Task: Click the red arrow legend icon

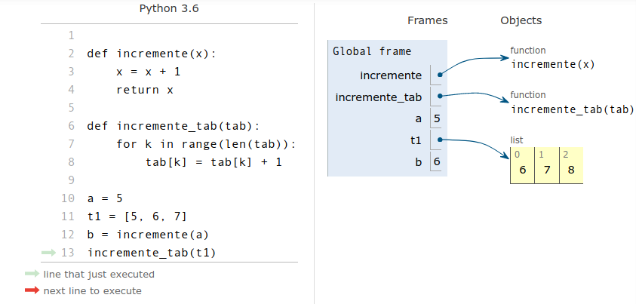Action: (x=31, y=291)
